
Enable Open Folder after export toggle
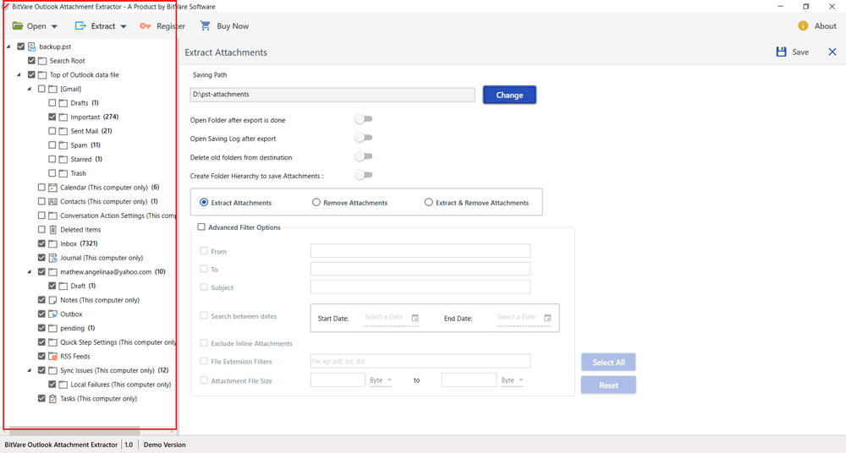[x=364, y=120]
